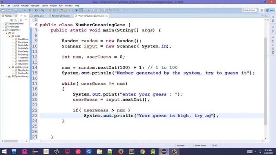276x155 pixels.
Task: Open the Edit menu
Action: [x=8, y=6]
